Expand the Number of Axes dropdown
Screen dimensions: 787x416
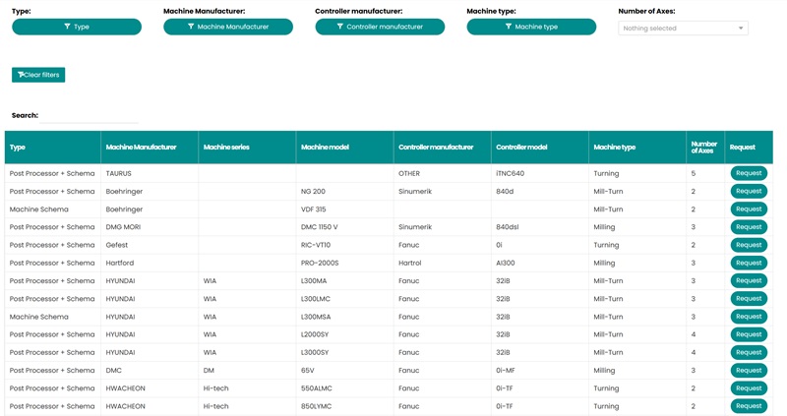683,29
